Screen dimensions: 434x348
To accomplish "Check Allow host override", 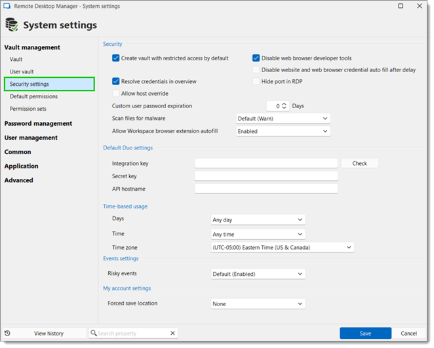I will pyautogui.click(x=115, y=93).
